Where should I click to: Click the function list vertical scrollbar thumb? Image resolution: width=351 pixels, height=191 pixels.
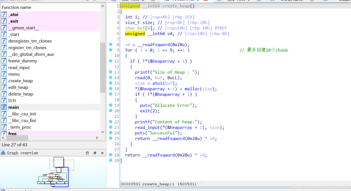point(103,68)
